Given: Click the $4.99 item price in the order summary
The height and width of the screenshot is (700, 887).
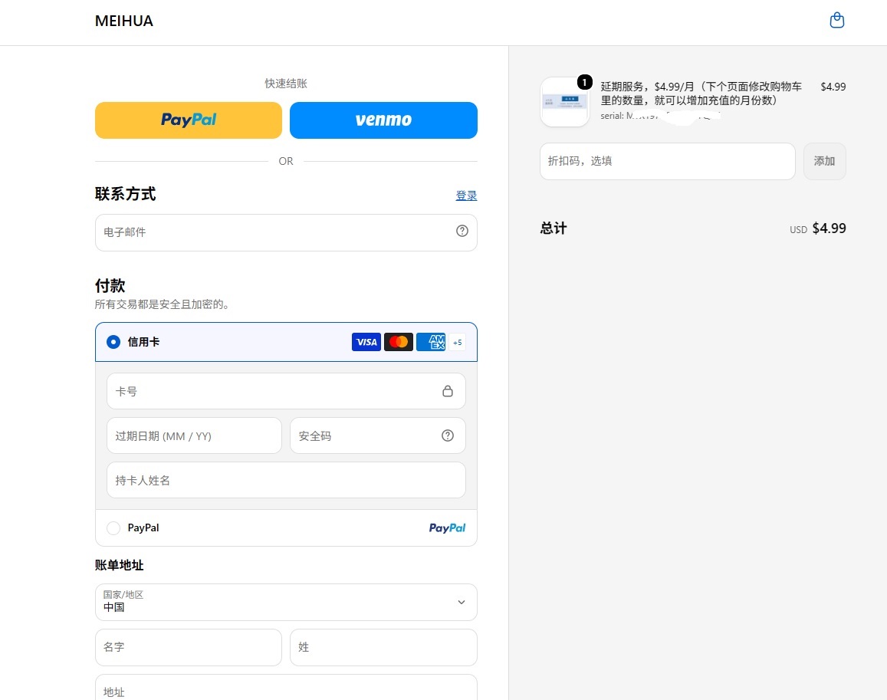Looking at the screenshot, I should click(833, 87).
